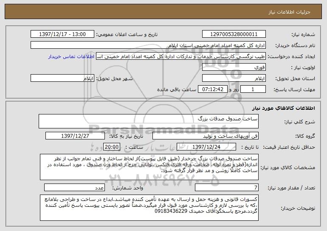The image size is (327, 231).
Task: Open the اطلاعات تماس خریدار link
Action: coord(71,57)
